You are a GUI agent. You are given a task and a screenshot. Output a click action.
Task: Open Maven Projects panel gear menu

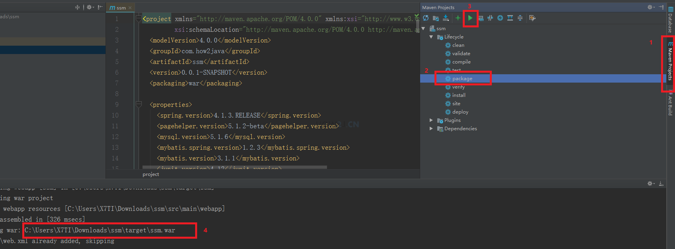[651, 7]
